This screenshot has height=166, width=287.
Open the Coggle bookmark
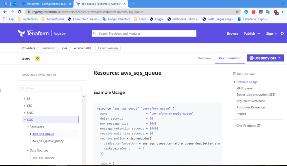(x=157, y=19)
